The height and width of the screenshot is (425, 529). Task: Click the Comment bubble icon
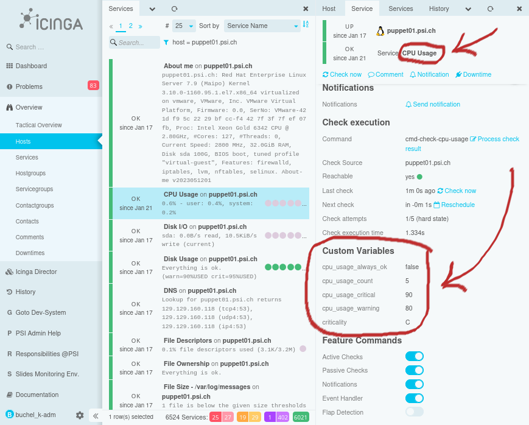(371, 75)
